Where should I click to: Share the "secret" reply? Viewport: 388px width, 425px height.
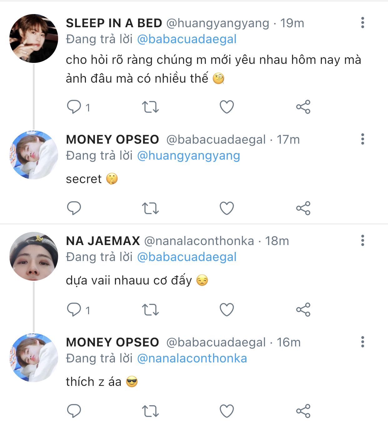click(x=303, y=208)
